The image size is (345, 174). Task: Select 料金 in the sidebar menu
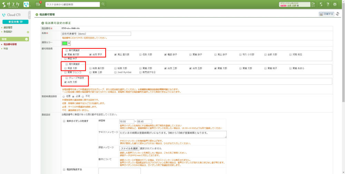pyautogui.click(x=6, y=49)
